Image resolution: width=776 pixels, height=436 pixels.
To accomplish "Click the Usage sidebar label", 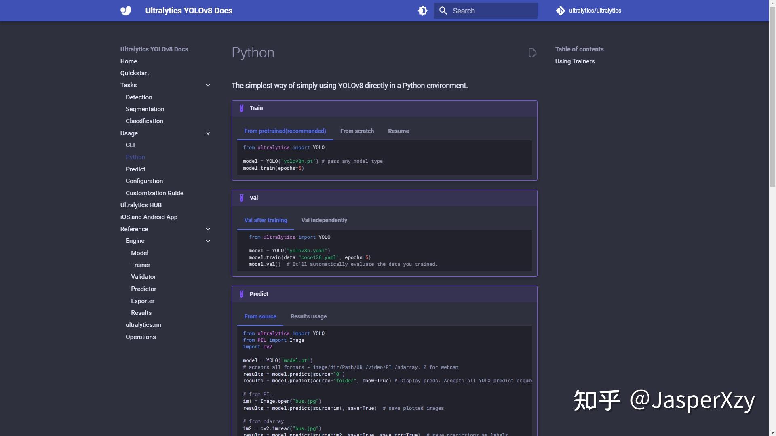I will coord(129,133).
